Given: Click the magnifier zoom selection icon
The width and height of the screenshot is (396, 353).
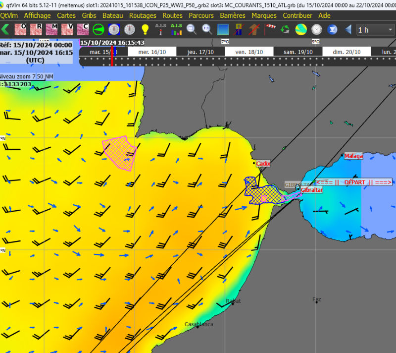Looking at the screenshot, I should (192, 30).
